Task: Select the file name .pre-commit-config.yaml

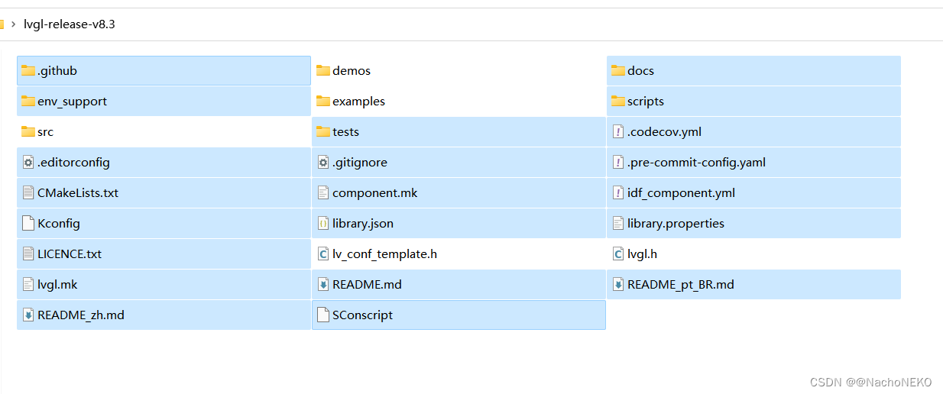Action: 696,162
